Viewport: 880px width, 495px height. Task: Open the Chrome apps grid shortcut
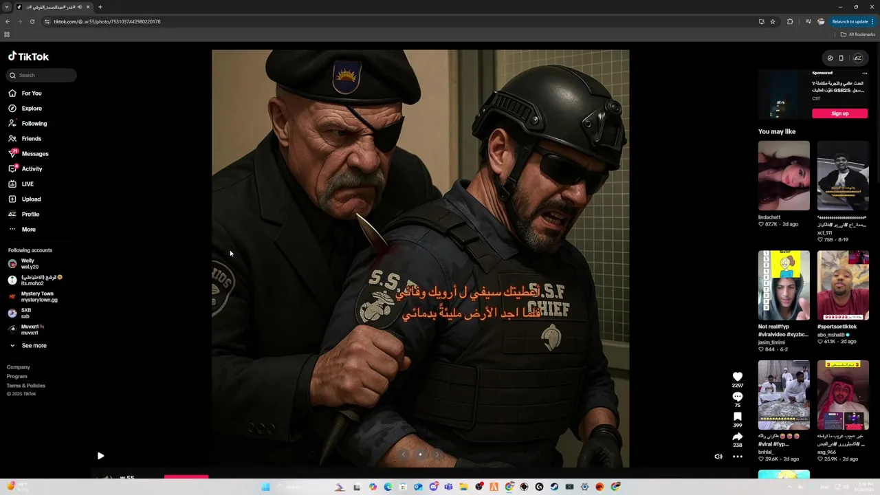pos(7,34)
